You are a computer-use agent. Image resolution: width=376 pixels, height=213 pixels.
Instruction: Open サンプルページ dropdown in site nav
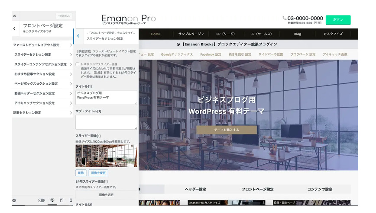coord(191,34)
